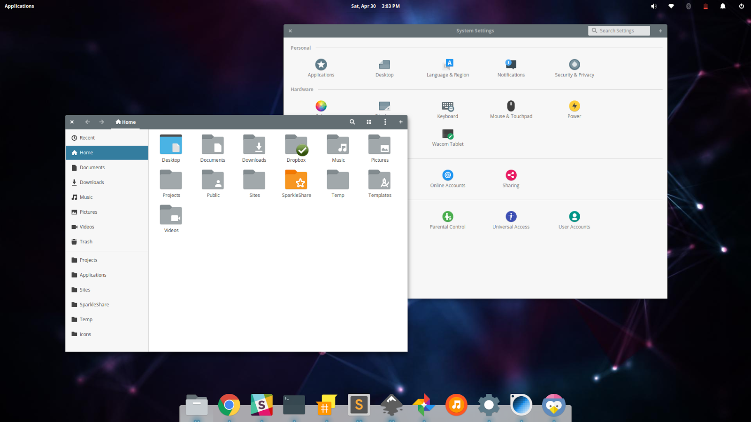Select the Downloads folder icon
The height and width of the screenshot is (422, 751).
coord(254,145)
